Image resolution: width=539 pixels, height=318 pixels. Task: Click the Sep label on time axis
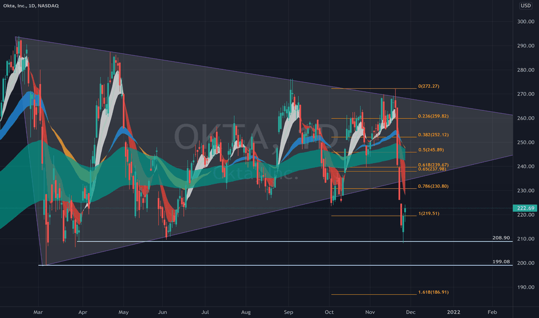coord(289,312)
